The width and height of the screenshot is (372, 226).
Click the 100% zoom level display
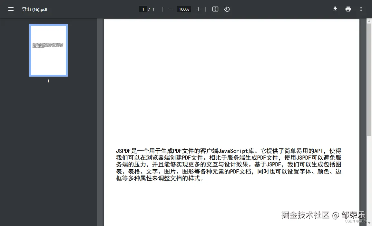click(184, 9)
